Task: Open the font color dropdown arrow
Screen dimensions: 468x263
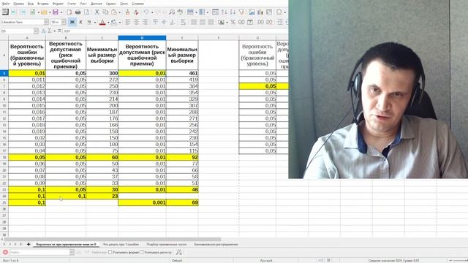Action: [108, 23]
